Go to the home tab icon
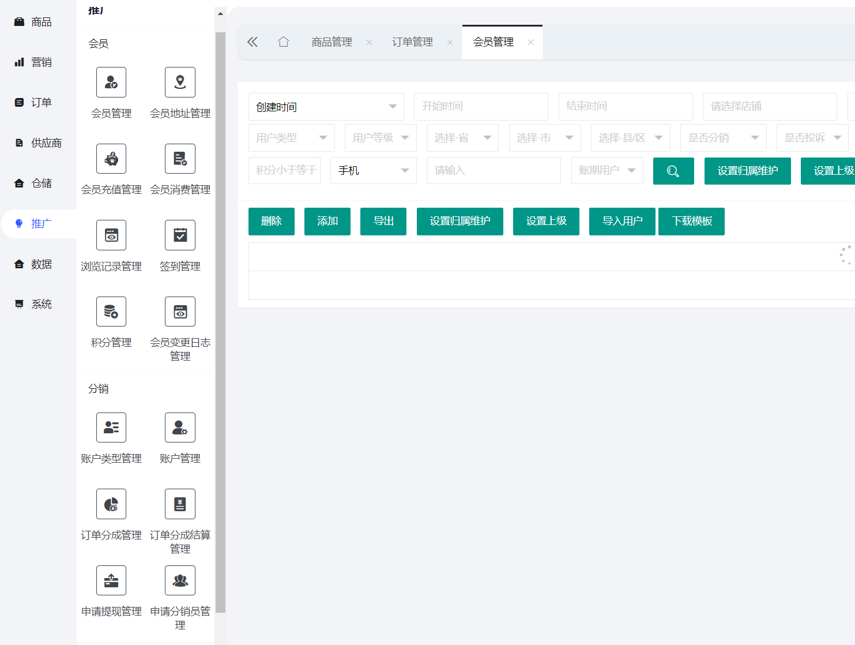855x645 pixels. (x=284, y=42)
